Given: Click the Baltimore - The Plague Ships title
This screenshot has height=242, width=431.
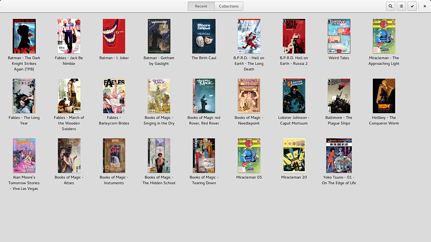Looking at the screenshot, I should click(339, 120).
